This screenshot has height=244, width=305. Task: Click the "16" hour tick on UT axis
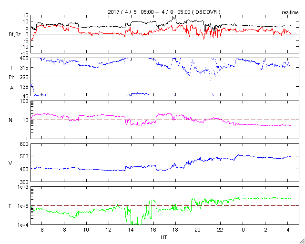point(153,230)
